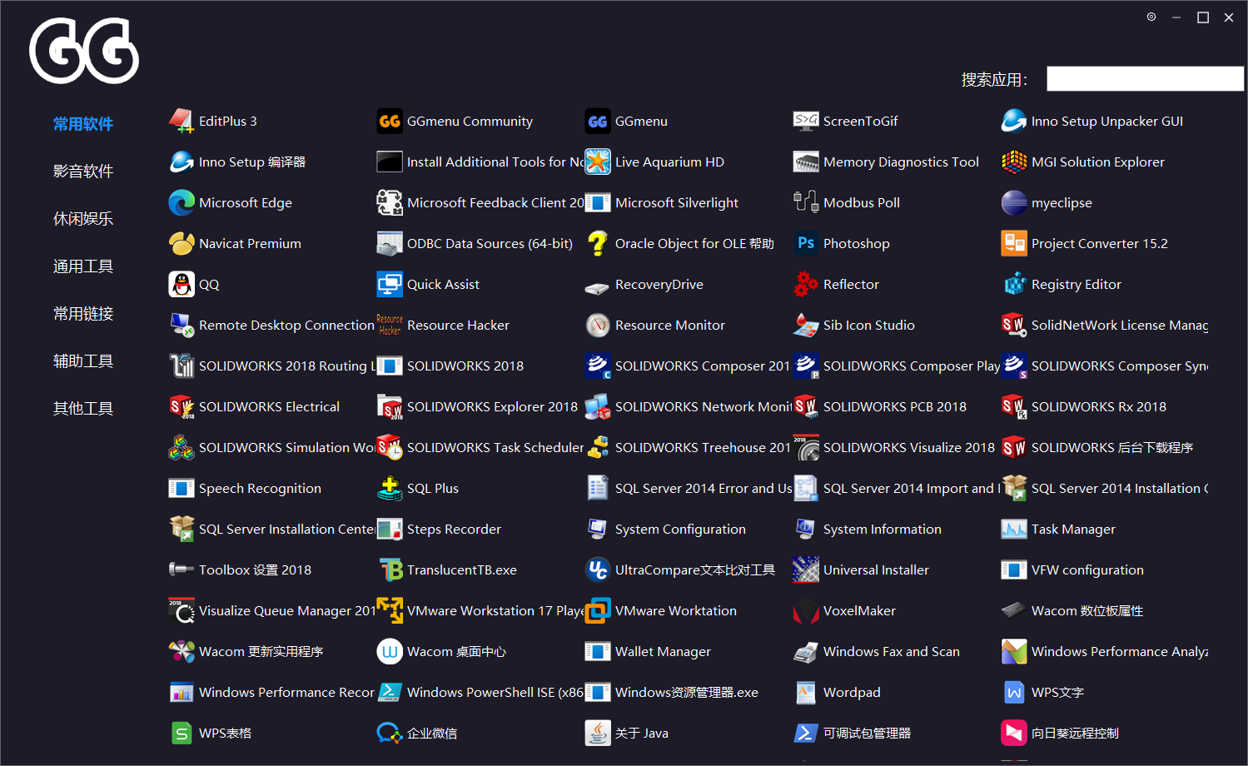Click the Resource Monitor label

click(x=669, y=326)
